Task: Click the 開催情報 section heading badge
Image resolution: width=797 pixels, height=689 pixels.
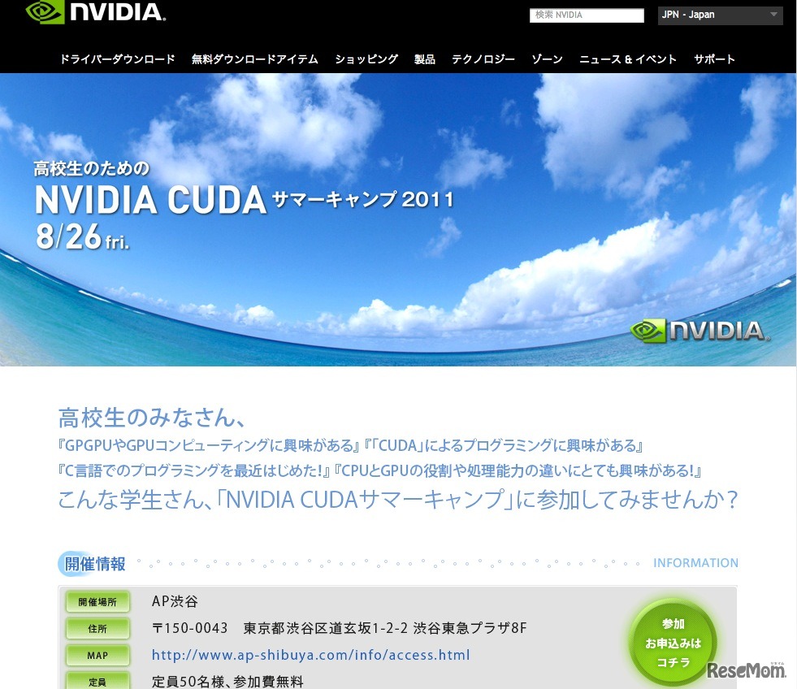Action: (92, 563)
